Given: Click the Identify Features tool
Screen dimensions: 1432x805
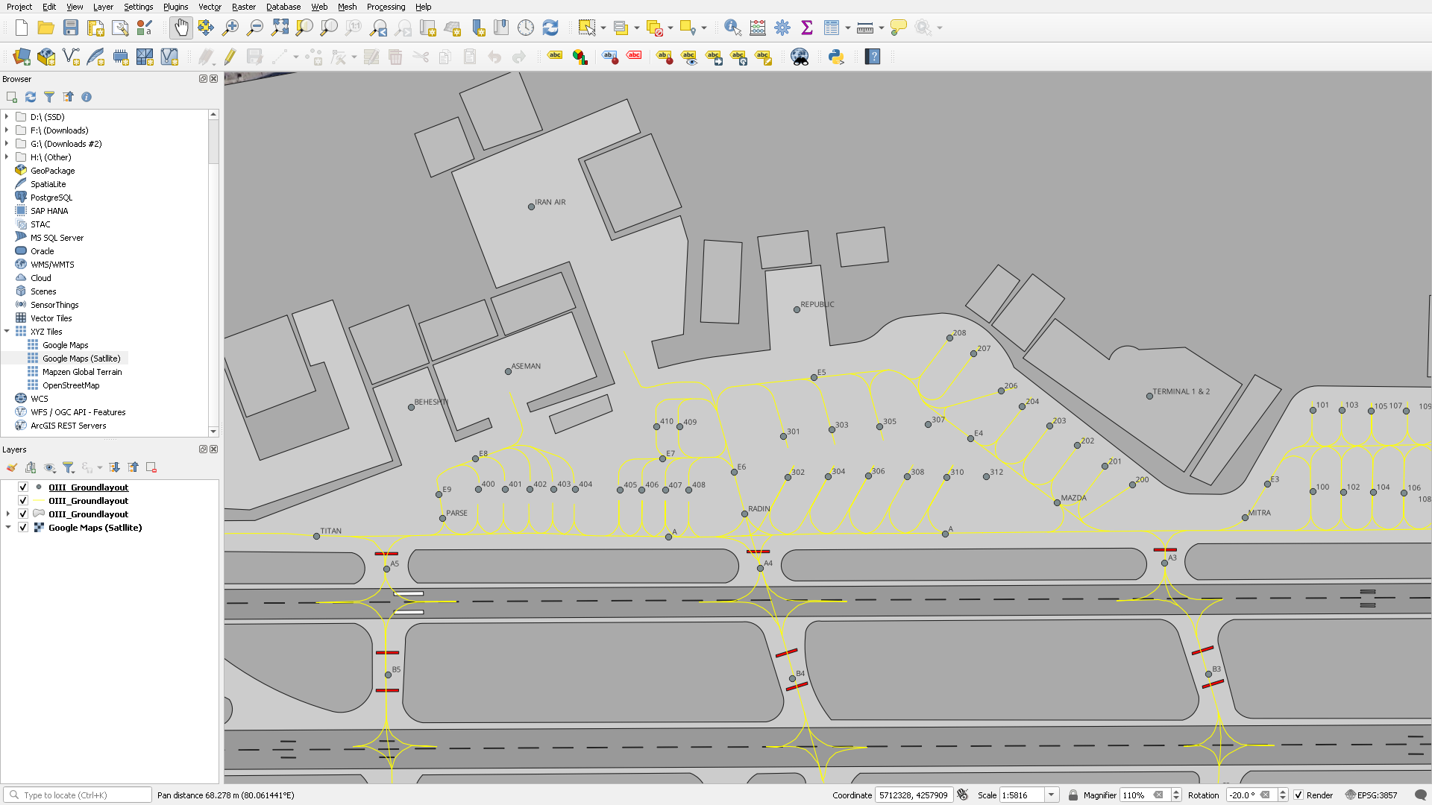Looking at the screenshot, I should 732,28.
